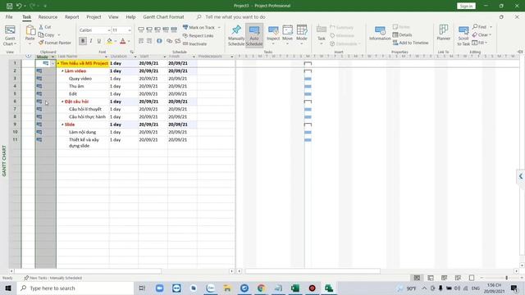Set task progress to 0% complete
The height and width of the screenshot is (295, 525).
coord(141,29)
